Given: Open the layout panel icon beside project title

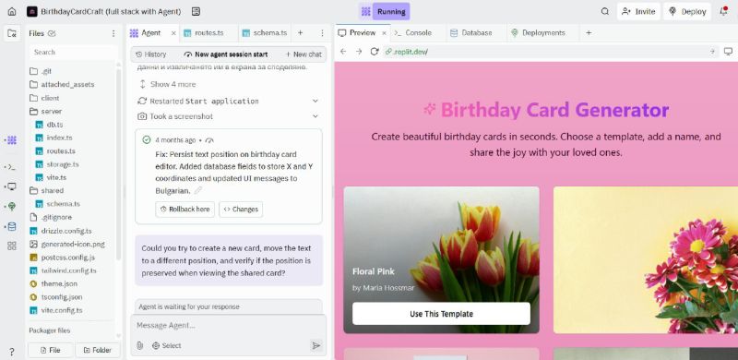Looking at the screenshot, I should point(196,12).
